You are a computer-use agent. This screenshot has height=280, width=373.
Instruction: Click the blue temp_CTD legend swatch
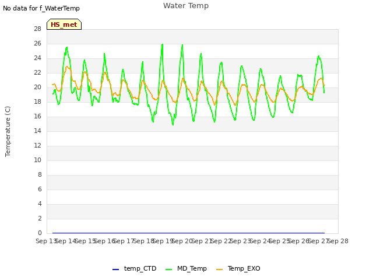pos(115,269)
